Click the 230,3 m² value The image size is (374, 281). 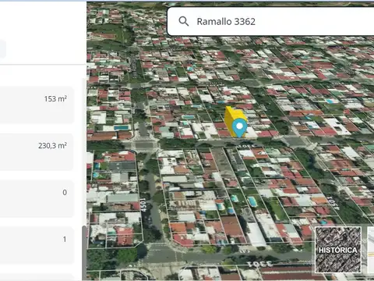53,145
